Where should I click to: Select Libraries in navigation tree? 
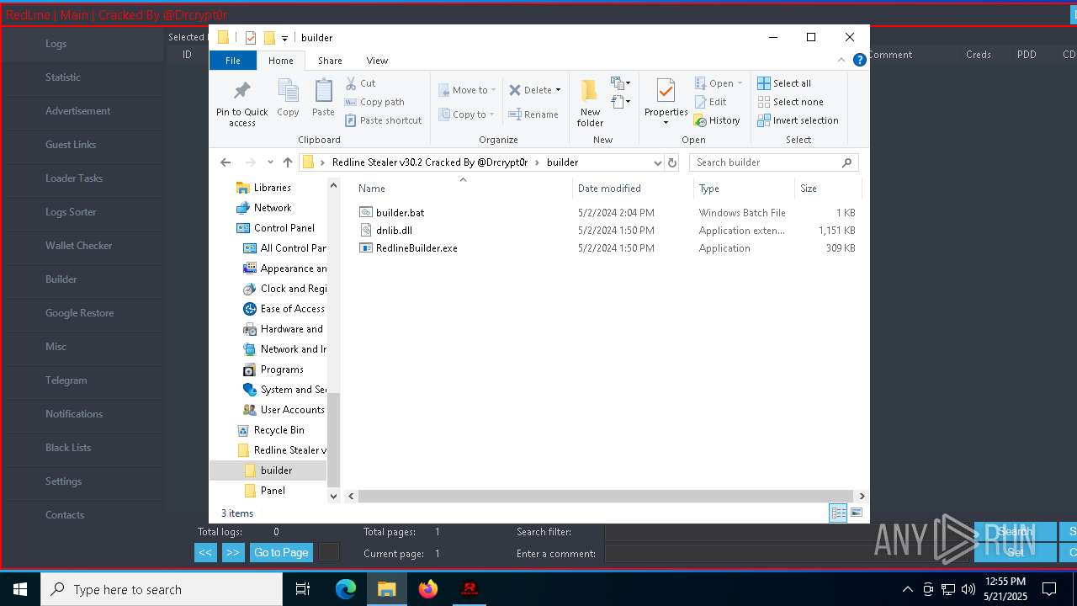click(x=272, y=188)
